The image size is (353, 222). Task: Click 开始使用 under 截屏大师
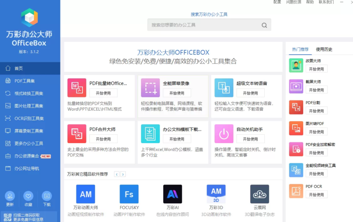pyautogui.click(x=316, y=90)
